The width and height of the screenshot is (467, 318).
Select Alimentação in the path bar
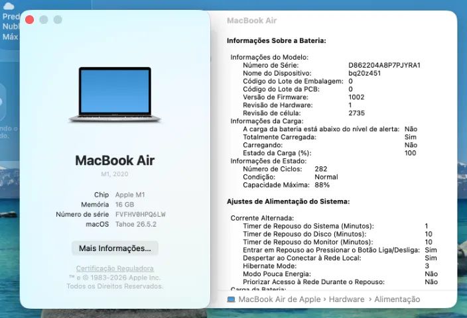(x=397, y=299)
